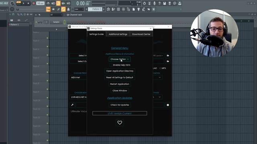Click the Sampler channel button
Viewport: 257px width, 144px height.
coord(56,22)
